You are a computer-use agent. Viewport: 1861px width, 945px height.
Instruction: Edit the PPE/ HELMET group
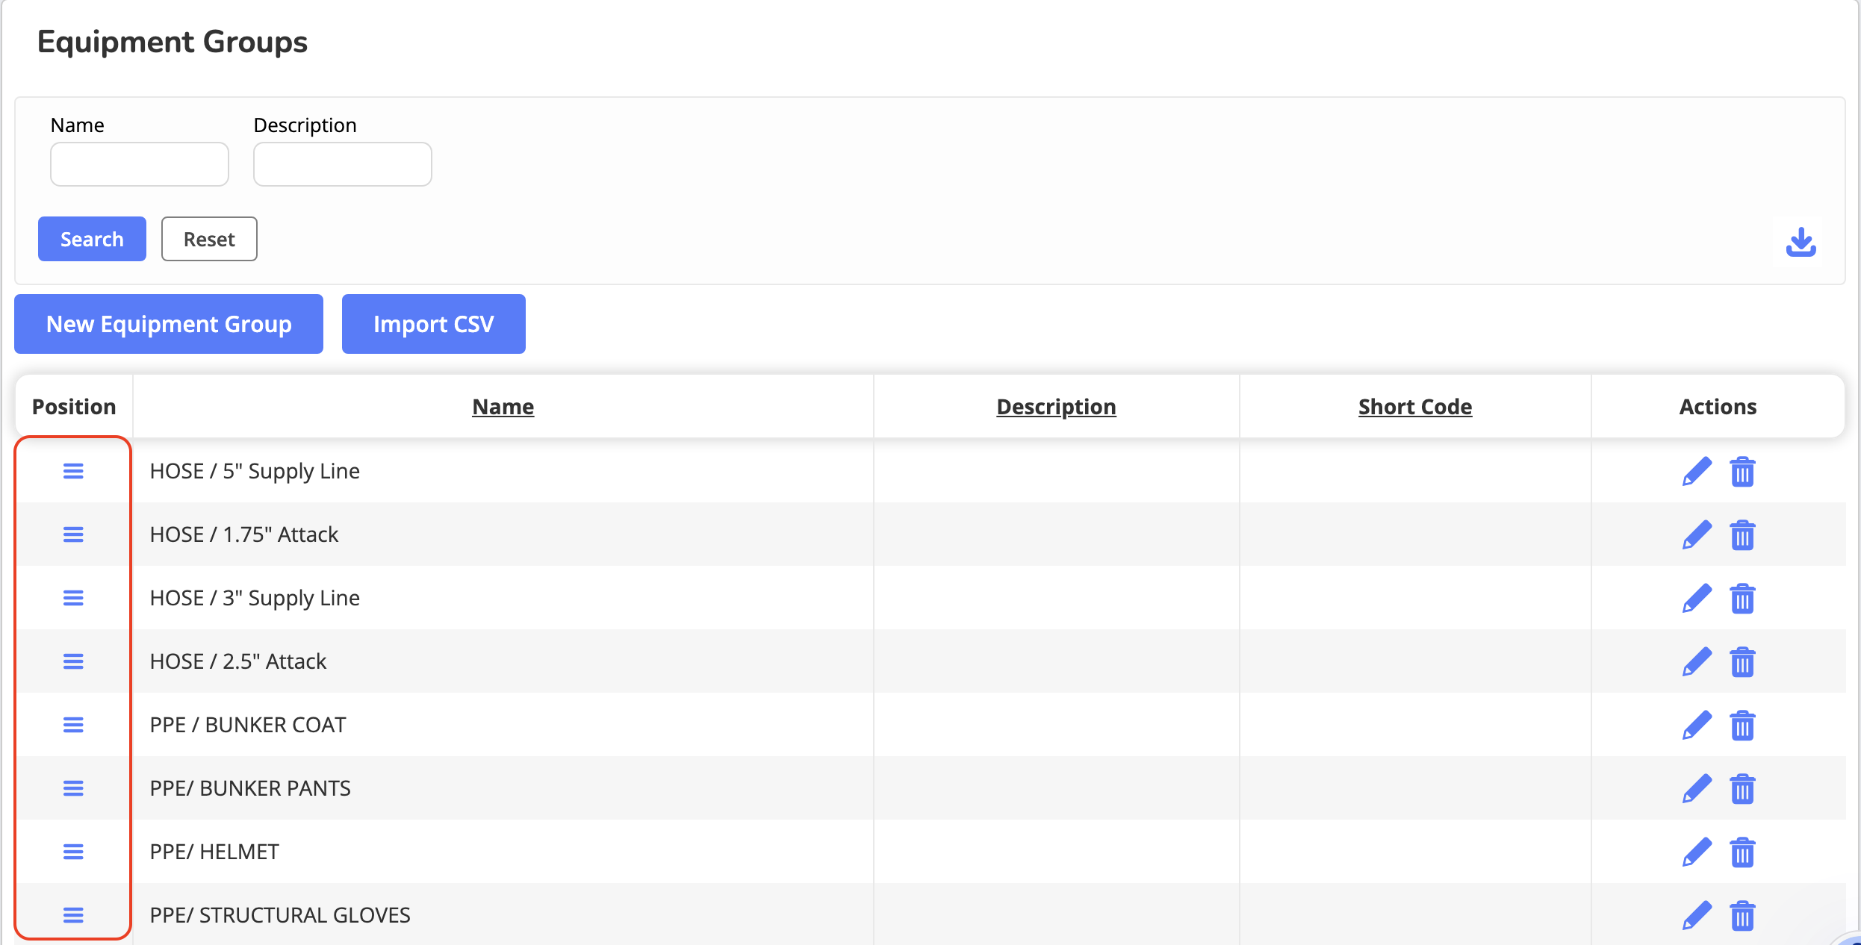tap(1697, 852)
